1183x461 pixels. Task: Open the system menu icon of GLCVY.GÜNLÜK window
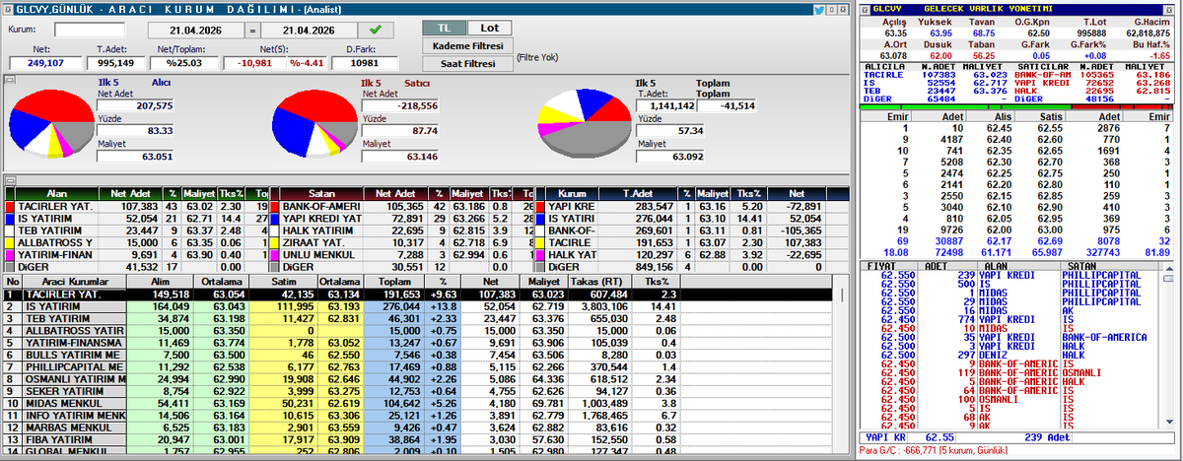[x=7, y=8]
